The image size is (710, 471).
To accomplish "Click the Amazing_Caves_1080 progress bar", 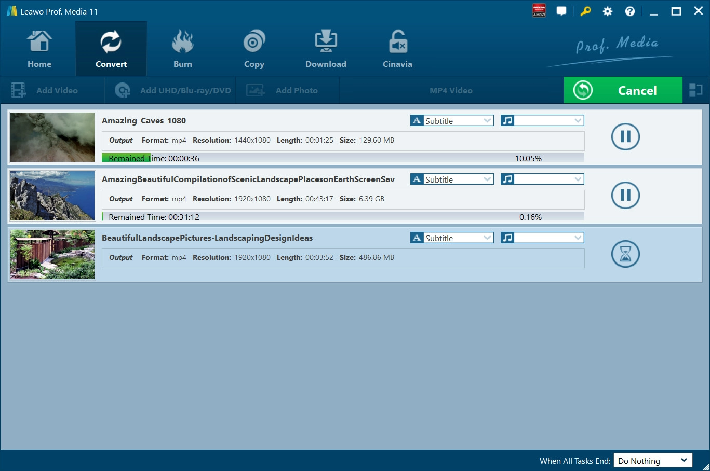I will (343, 158).
